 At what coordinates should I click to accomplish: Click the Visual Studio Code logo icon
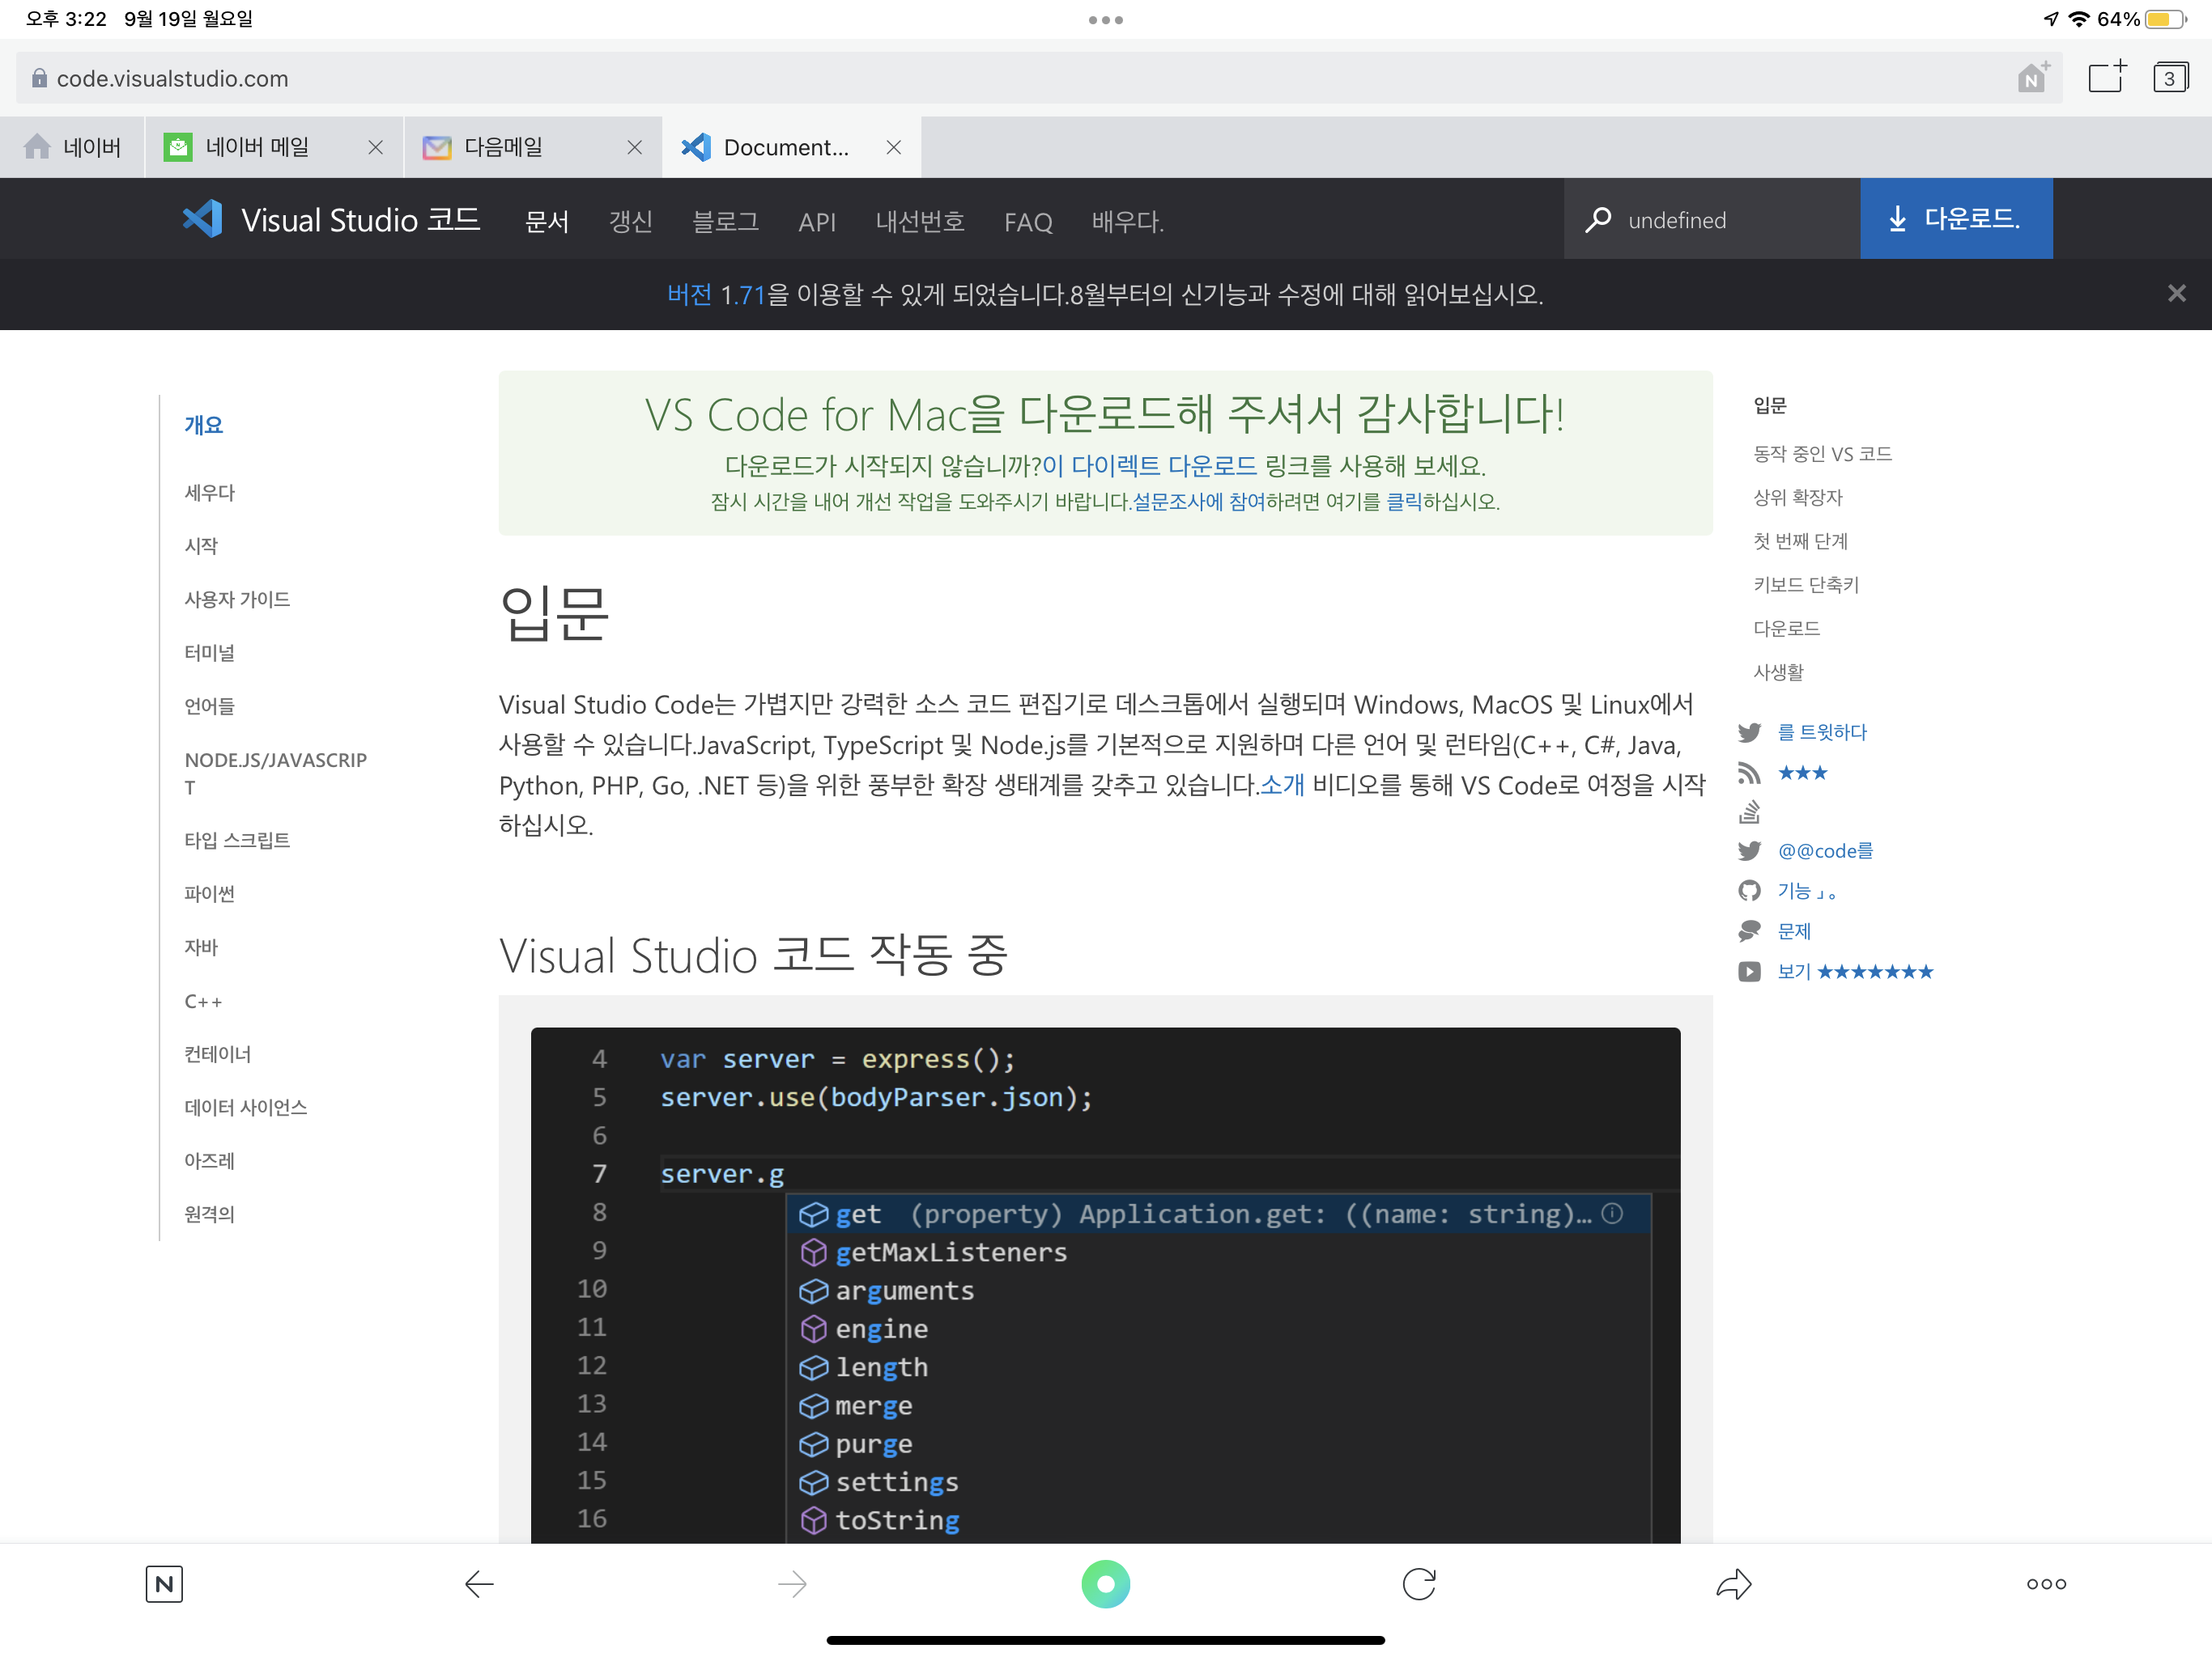202,219
